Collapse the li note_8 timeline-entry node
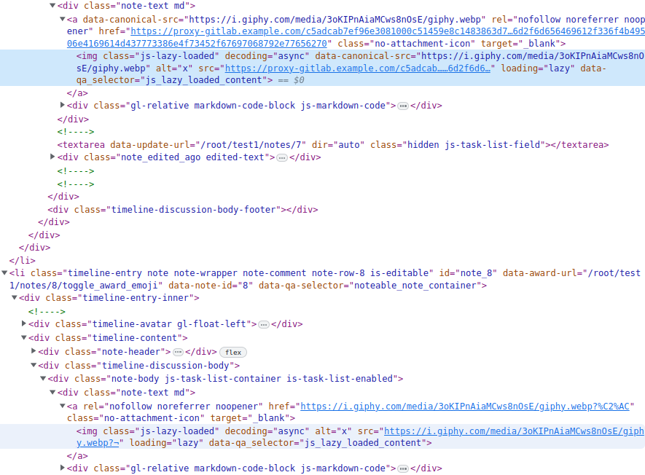645x475 pixels. click(x=5, y=273)
